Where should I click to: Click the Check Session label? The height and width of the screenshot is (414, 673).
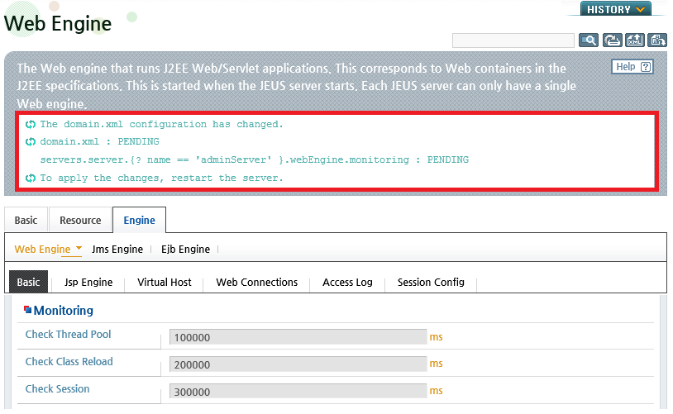click(58, 388)
